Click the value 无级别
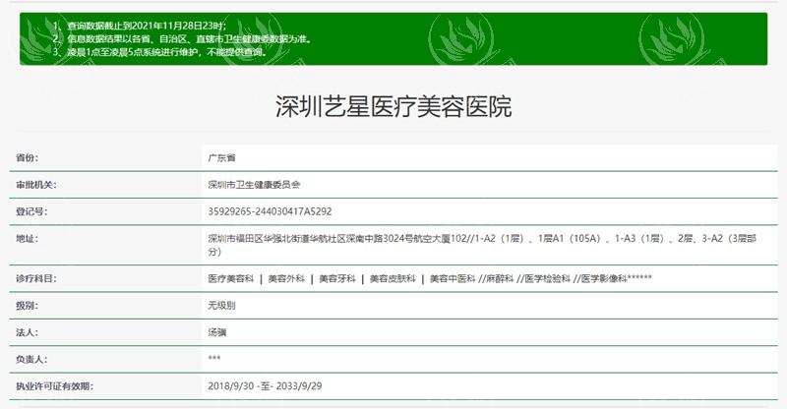Viewport: 787px width, 409px height. coord(222,305)
